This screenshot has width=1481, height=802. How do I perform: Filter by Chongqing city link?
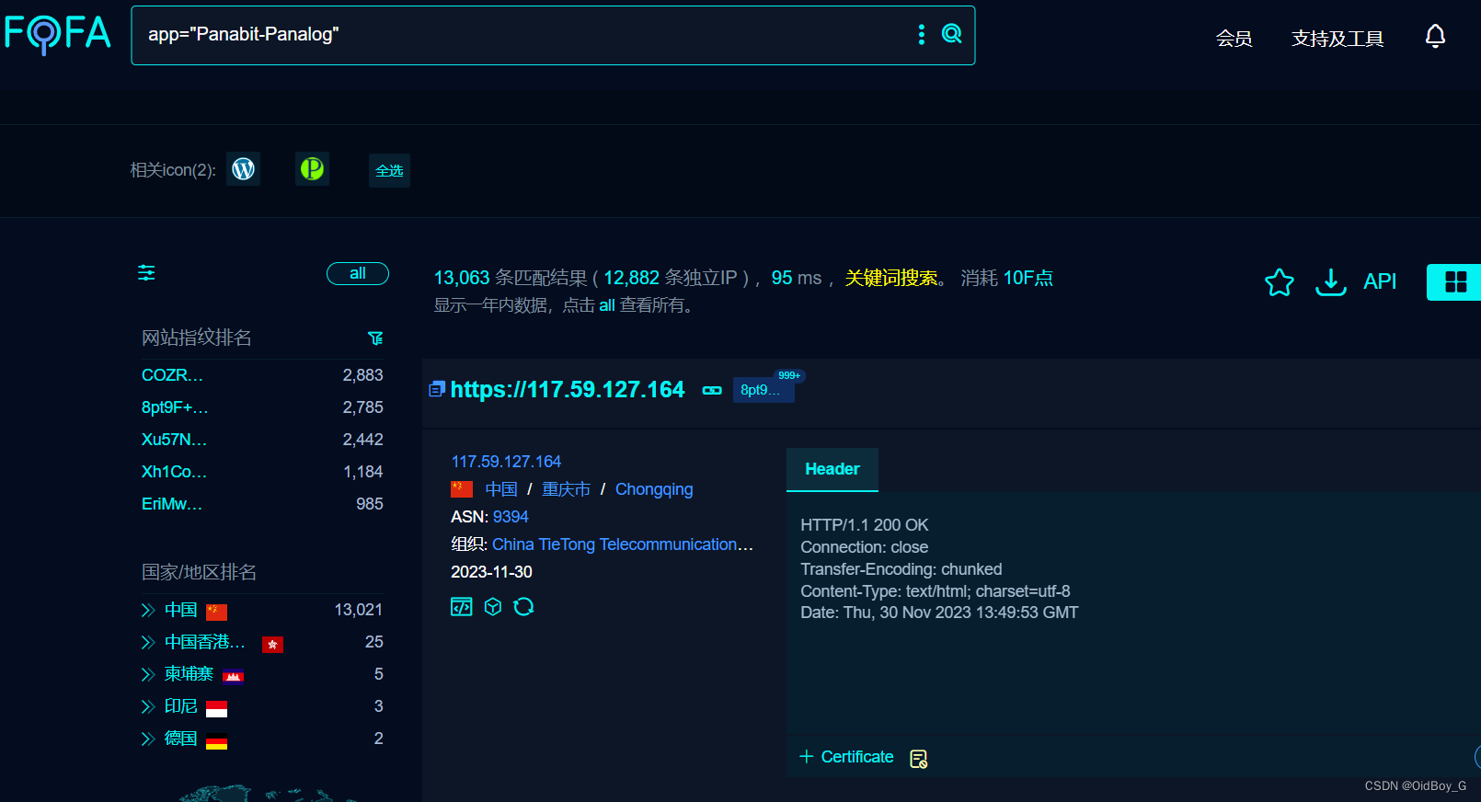point(654,489)
